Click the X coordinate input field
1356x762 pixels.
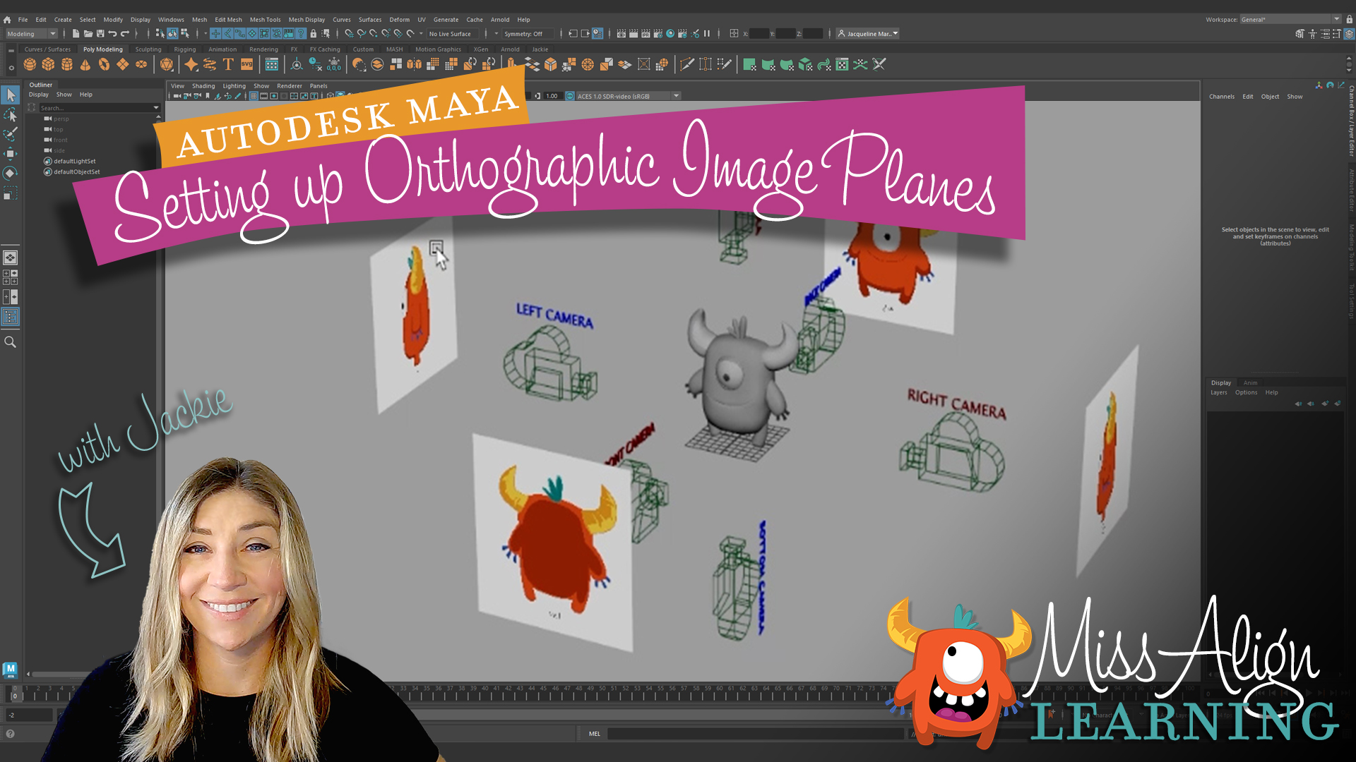[759, 34]
